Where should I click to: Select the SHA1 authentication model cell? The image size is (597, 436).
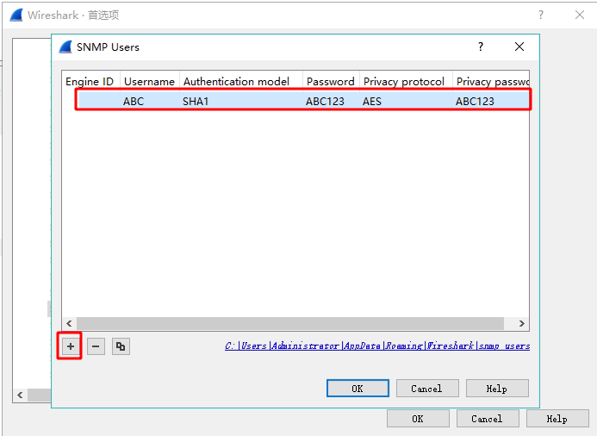241,102
